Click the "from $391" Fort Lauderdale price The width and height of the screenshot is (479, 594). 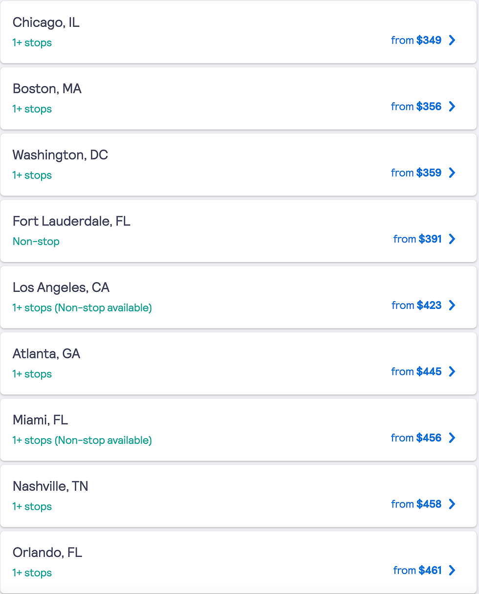[417, 239]
